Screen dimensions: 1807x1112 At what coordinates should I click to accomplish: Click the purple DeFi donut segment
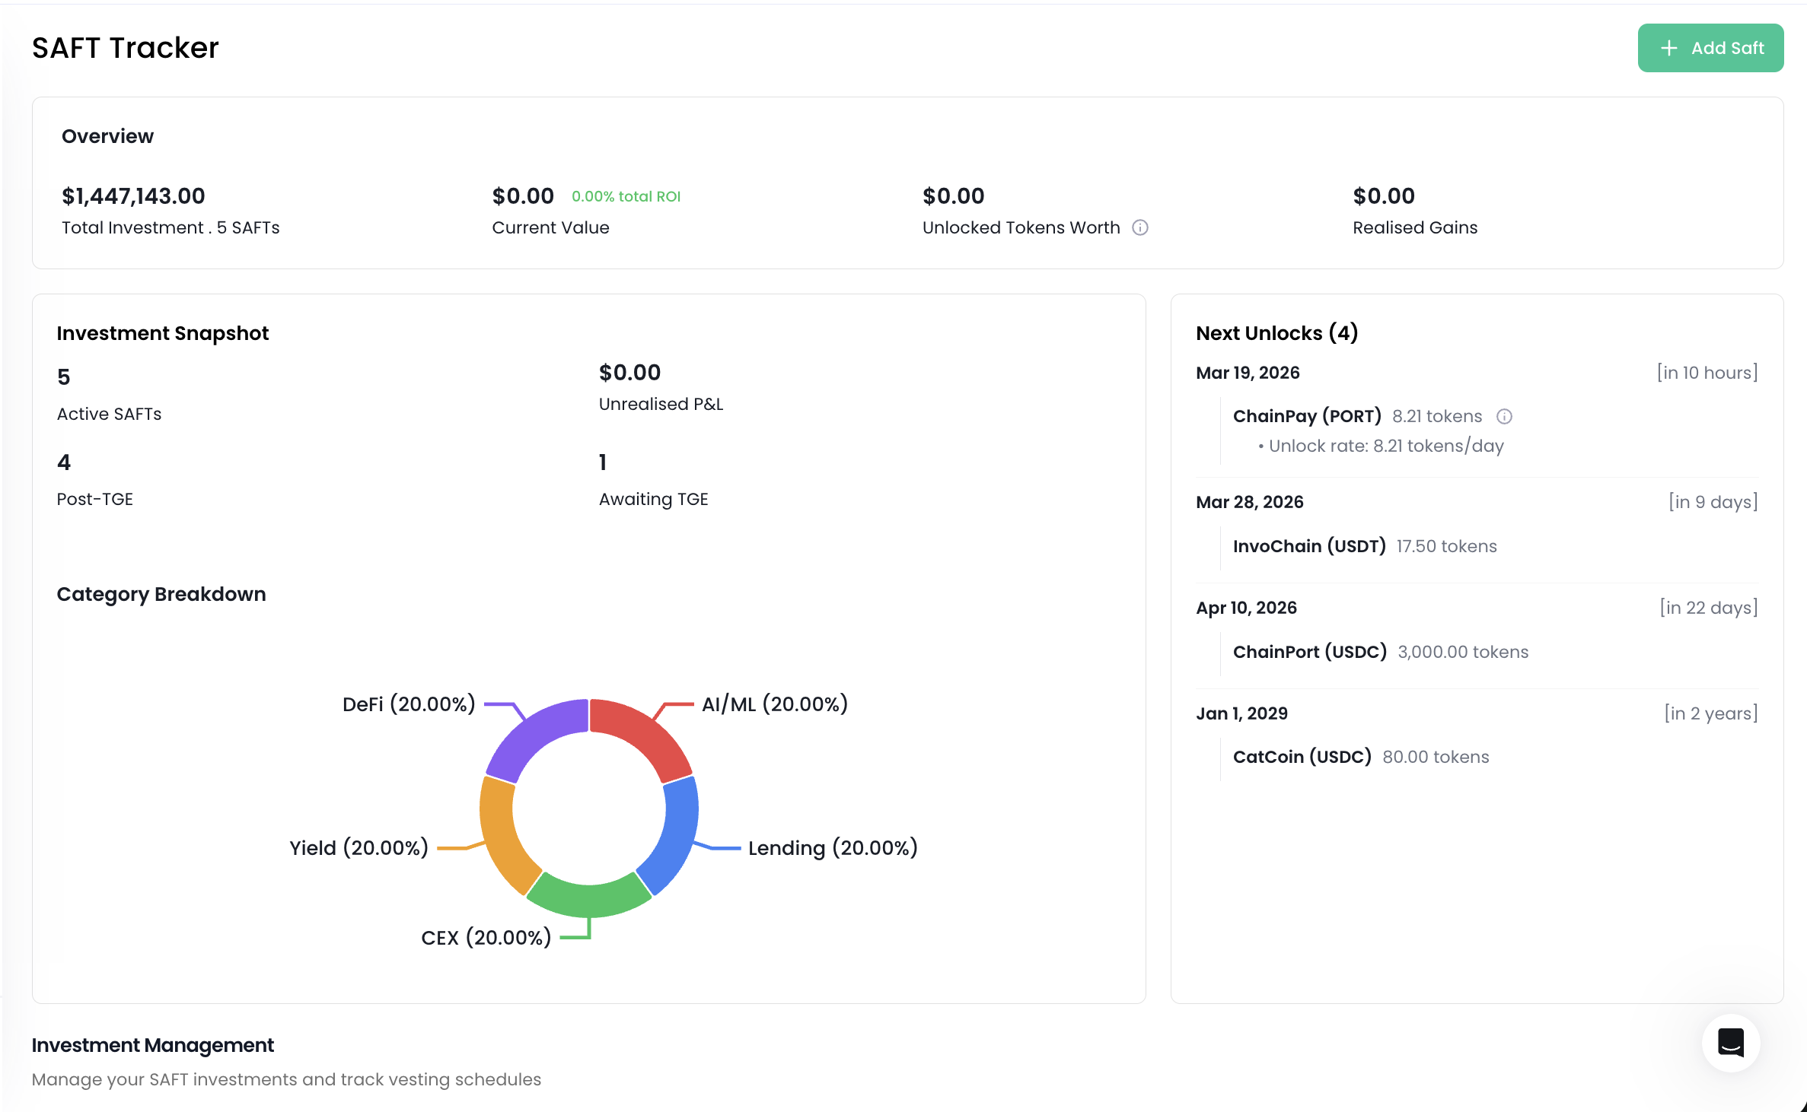pos(534,735)
